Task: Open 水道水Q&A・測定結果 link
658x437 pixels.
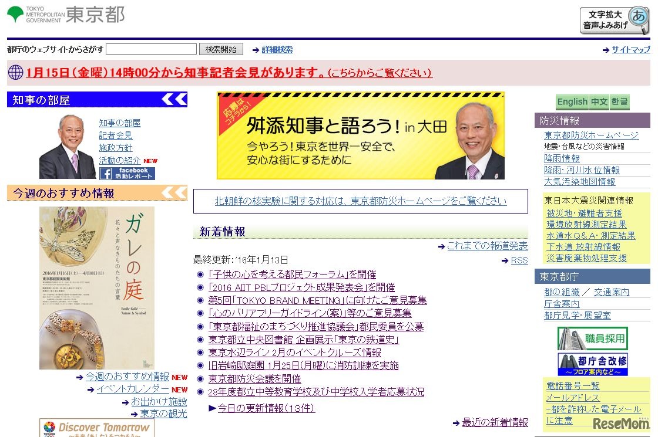Action: click(x=591, y=235)
